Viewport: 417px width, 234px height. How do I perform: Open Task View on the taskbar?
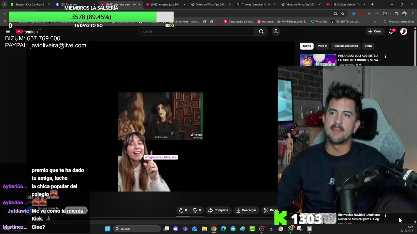(x=166, y=229)
